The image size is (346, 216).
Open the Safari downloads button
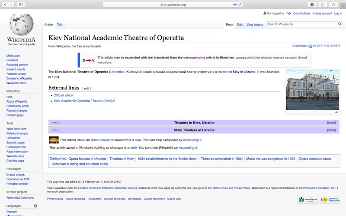(312, 4)
